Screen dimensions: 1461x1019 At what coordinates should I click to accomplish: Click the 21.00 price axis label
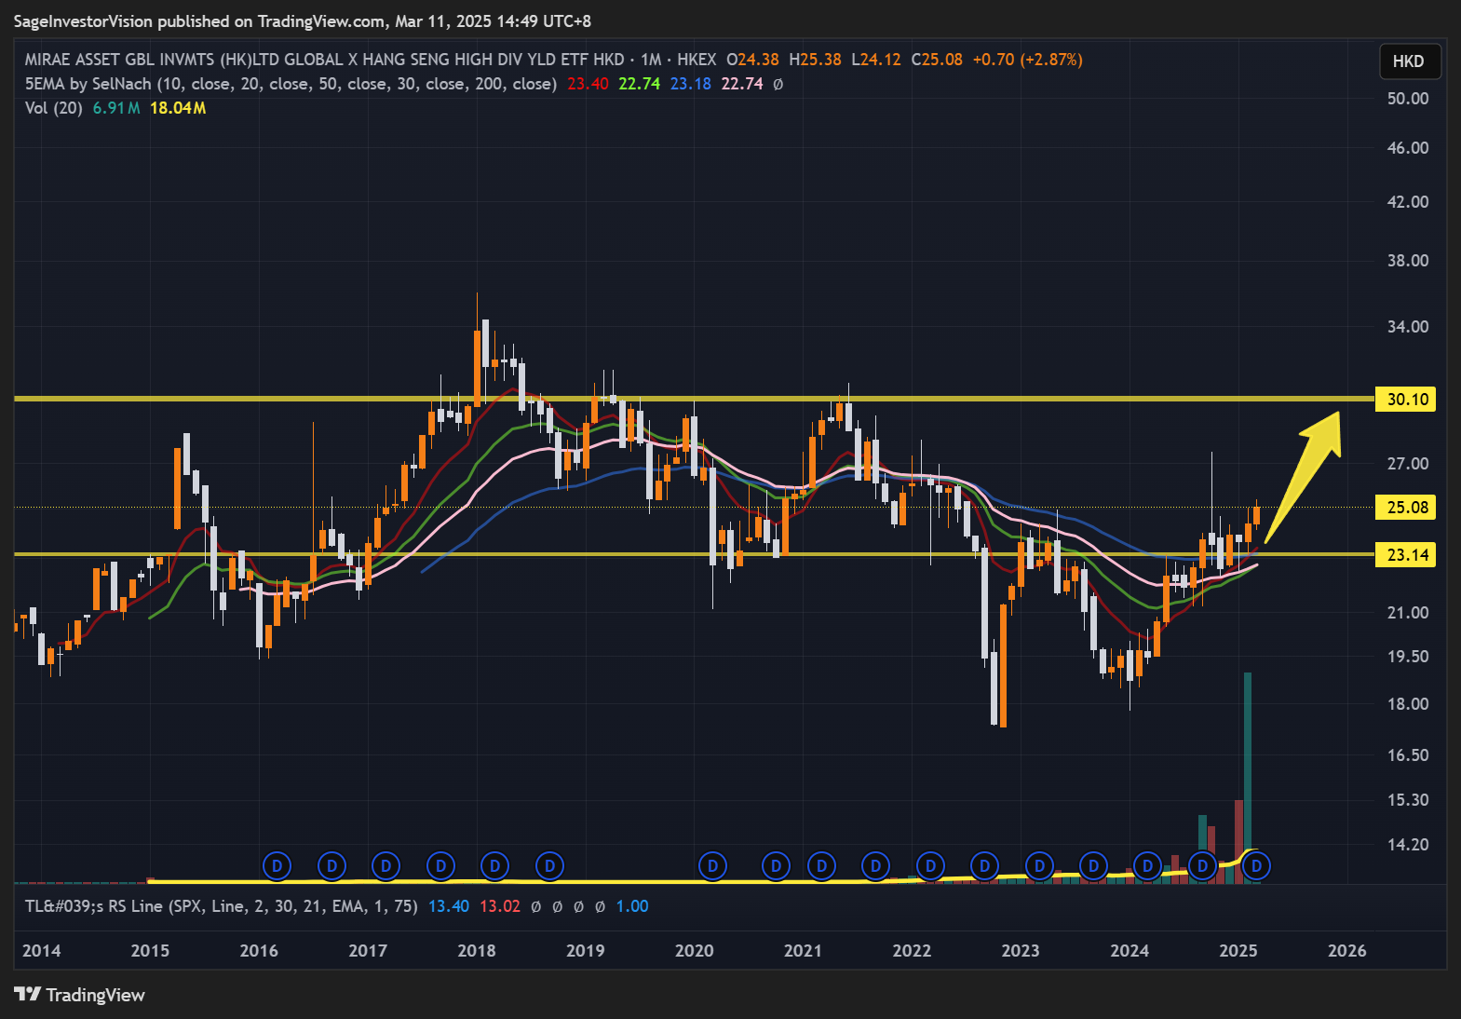click(1407, 613)
